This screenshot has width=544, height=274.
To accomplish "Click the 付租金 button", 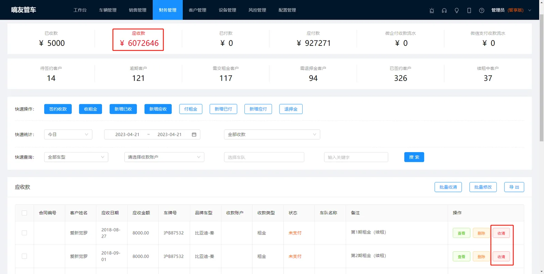I will [191, 109].
